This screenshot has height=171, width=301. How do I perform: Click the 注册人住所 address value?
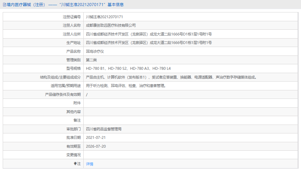pos(149,34)
